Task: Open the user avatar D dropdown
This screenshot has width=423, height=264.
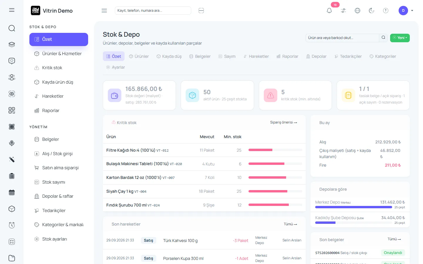Action: point(406,11)
